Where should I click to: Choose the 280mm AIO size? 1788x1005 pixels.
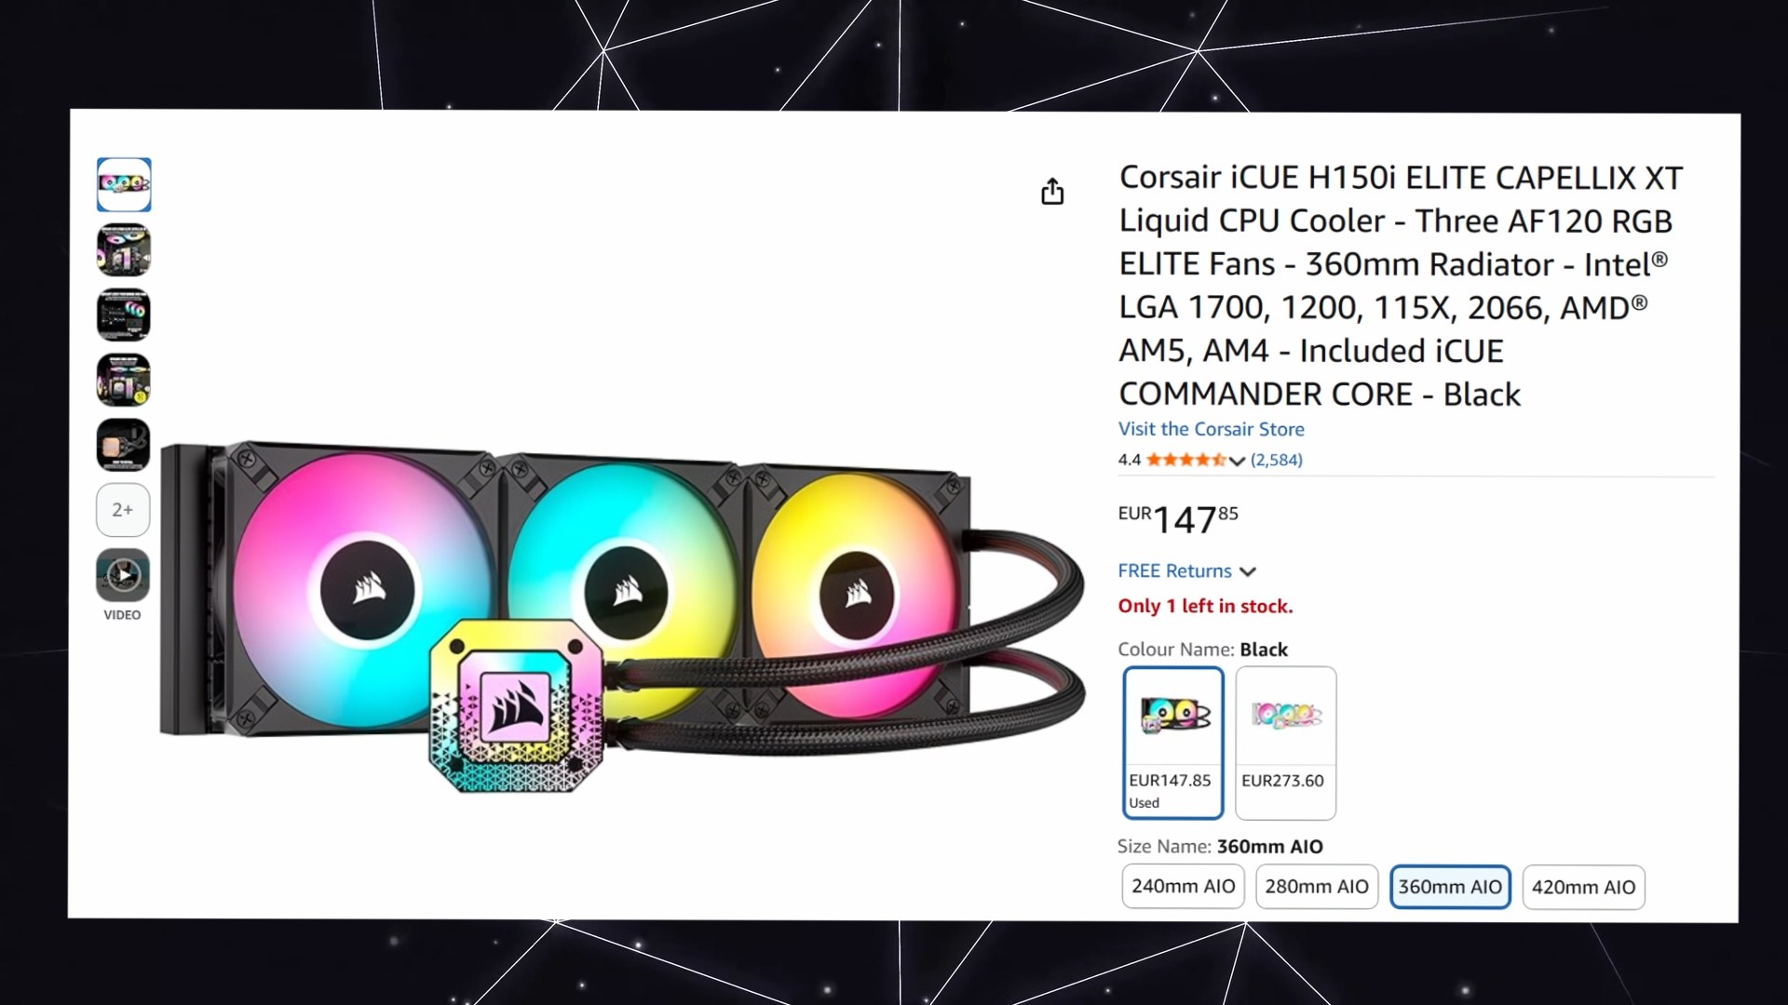pos(1317,887)
